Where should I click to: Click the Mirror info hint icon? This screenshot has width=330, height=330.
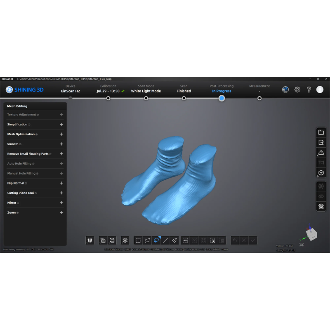18,203
